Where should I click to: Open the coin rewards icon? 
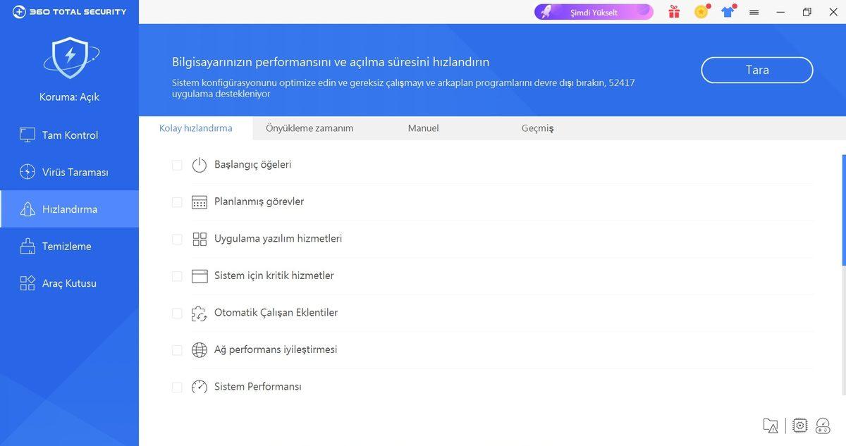pyautogui.click(x=701, y=11)
